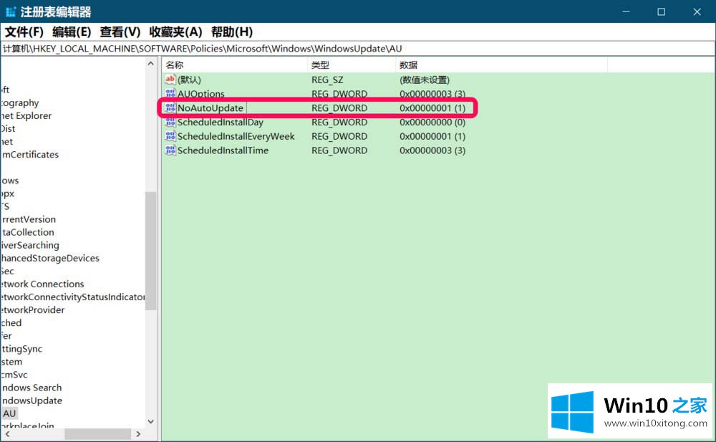716x442 pixels.
Task: Select the ScheduledInstallEveryWeek value name
Action: point(236,136)
